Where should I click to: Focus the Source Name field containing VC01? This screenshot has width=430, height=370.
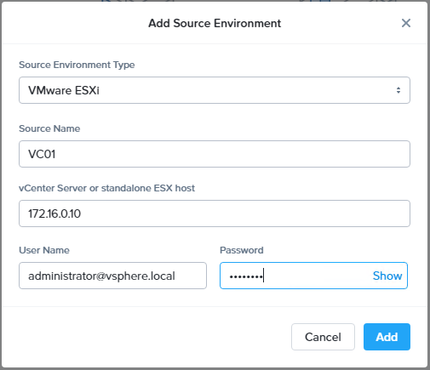(x=215, y=154)
